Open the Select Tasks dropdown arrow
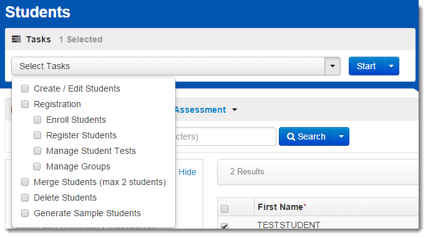 click(332, 66)
